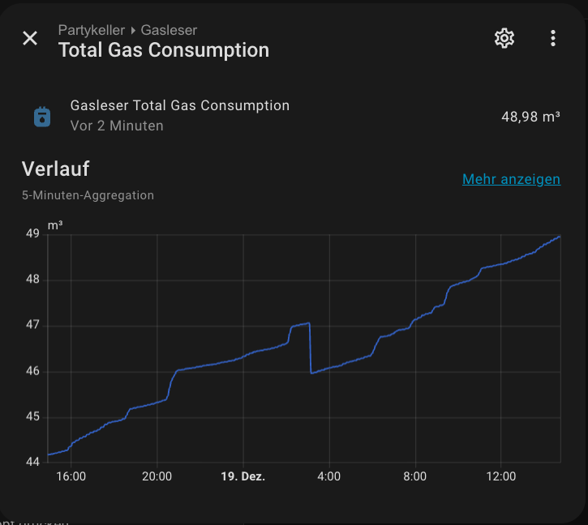This screenshot has height=525, width=588.
Task: Click the Verlauf heading
Action: click(55, 169)
